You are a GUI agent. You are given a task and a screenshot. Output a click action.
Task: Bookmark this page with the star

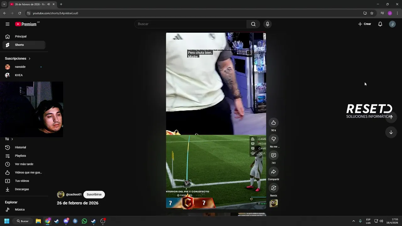[x=372, y=13]
